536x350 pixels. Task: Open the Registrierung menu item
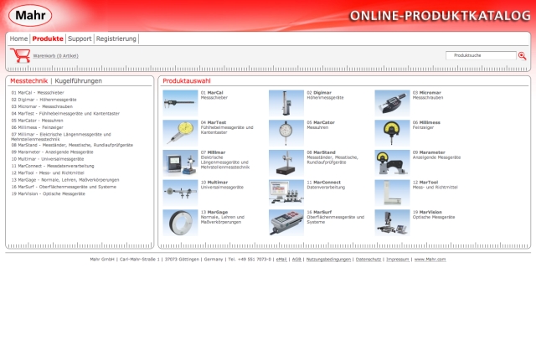coord(116,39)
